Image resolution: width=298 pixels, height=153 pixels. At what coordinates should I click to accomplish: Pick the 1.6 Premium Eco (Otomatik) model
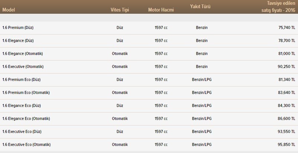26,93
